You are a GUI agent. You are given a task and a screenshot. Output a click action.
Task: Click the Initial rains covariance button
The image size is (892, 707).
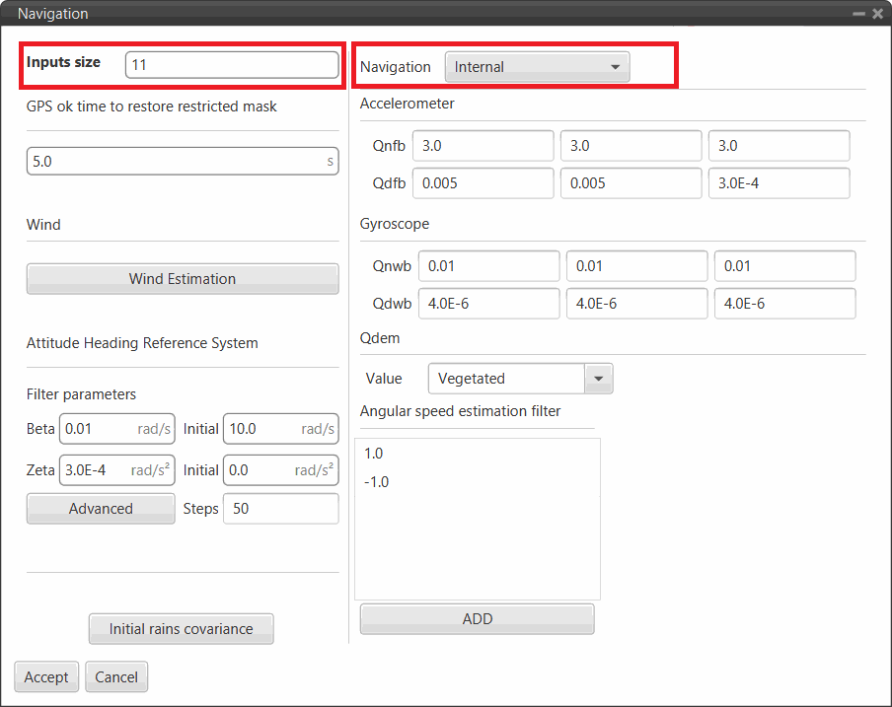(181, 629)
